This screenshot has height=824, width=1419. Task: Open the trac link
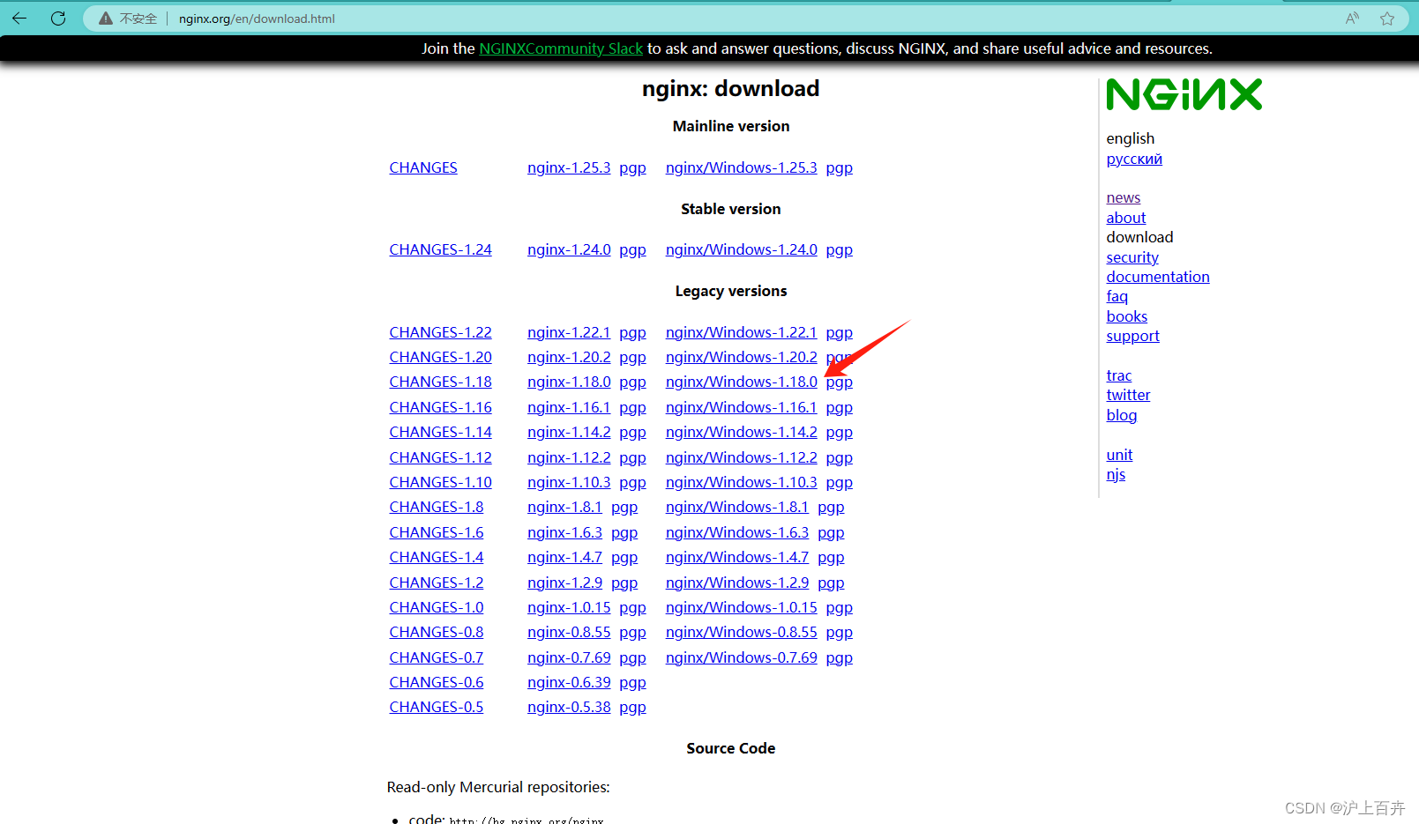(1119, 375)
